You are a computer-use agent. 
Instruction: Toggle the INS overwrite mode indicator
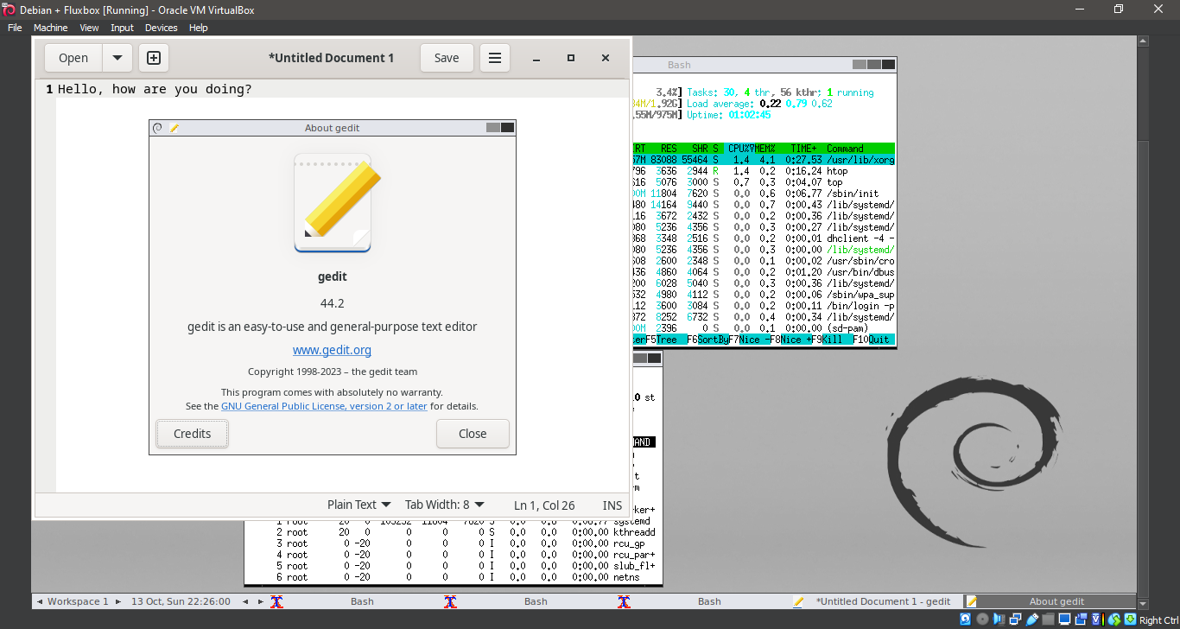pos(612,505)
